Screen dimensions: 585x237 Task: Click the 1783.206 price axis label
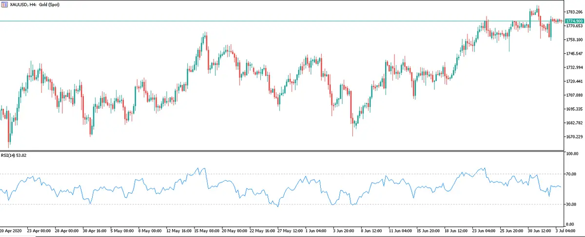[573, 12]
